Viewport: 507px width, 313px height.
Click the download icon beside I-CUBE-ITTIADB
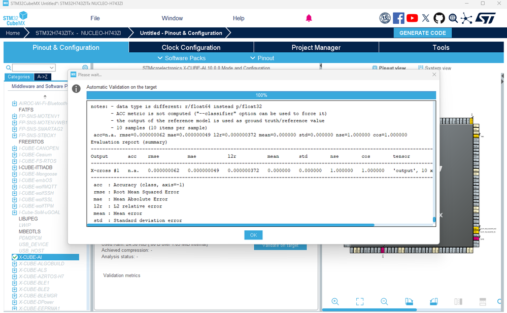pos(15,167)
